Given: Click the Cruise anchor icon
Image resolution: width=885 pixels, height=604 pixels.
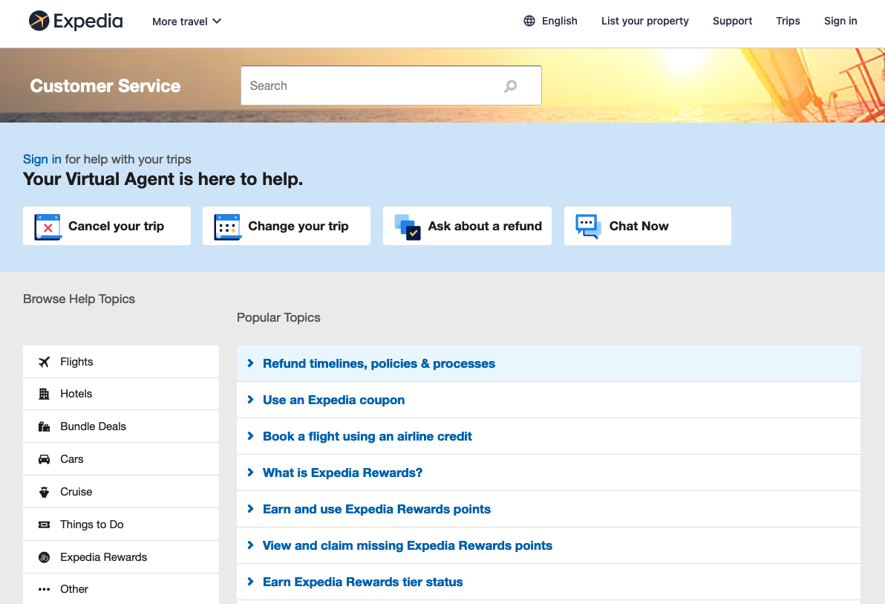Looking at the screenshot, I should click(x=45, y=491).
